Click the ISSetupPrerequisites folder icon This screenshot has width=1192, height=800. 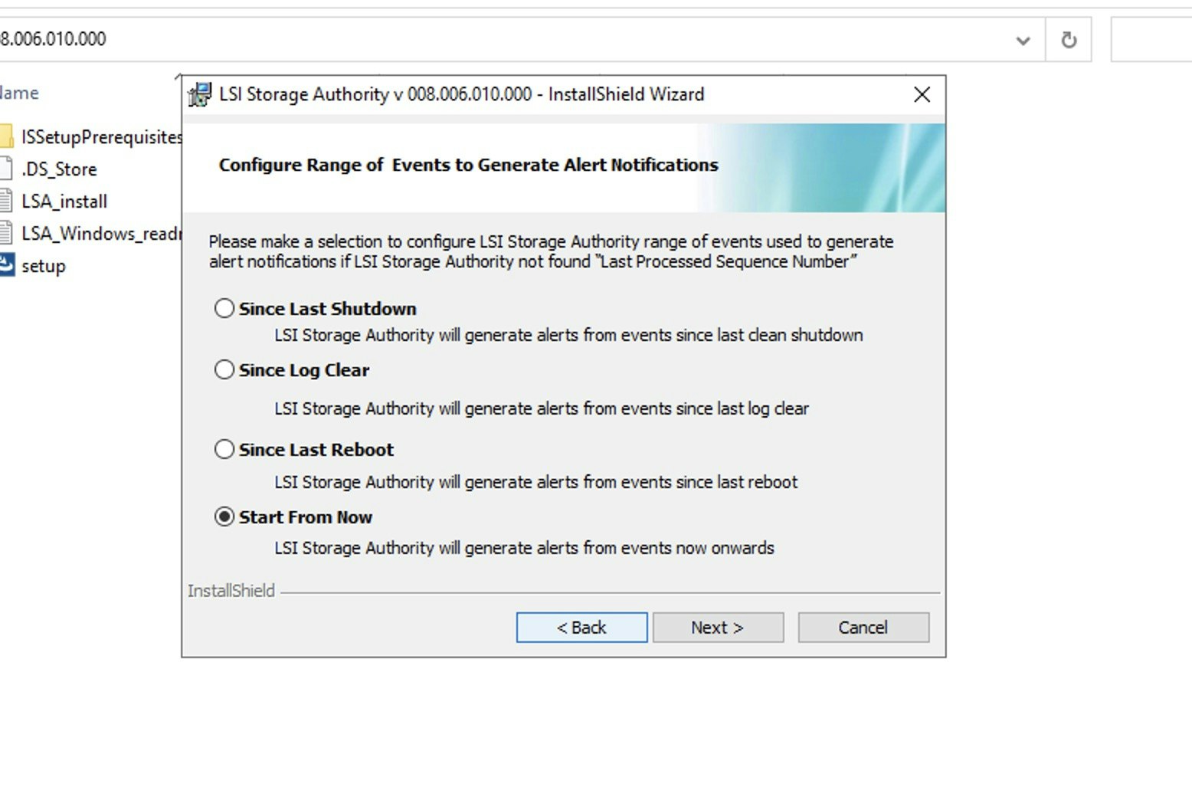click(x=6, y=137)
